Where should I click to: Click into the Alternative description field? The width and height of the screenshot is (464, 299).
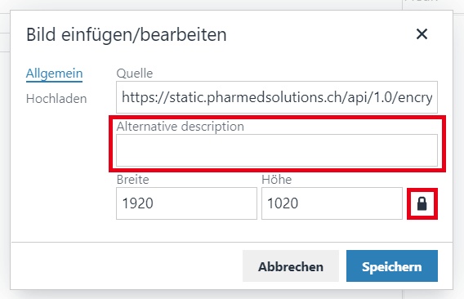pos(277,150)
